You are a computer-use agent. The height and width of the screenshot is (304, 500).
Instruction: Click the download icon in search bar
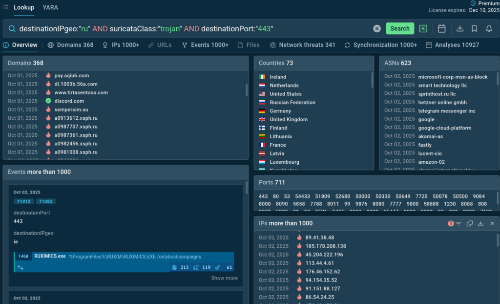pyautogui.click(x=459, y=29)
